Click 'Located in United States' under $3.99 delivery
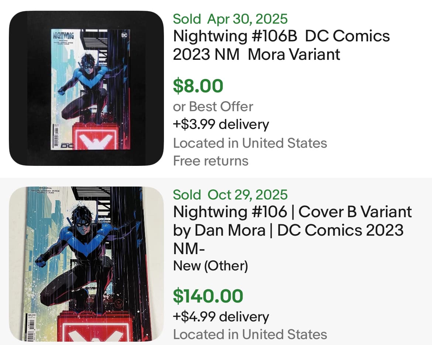Screen dimensions: 432x345 (250, 143)
